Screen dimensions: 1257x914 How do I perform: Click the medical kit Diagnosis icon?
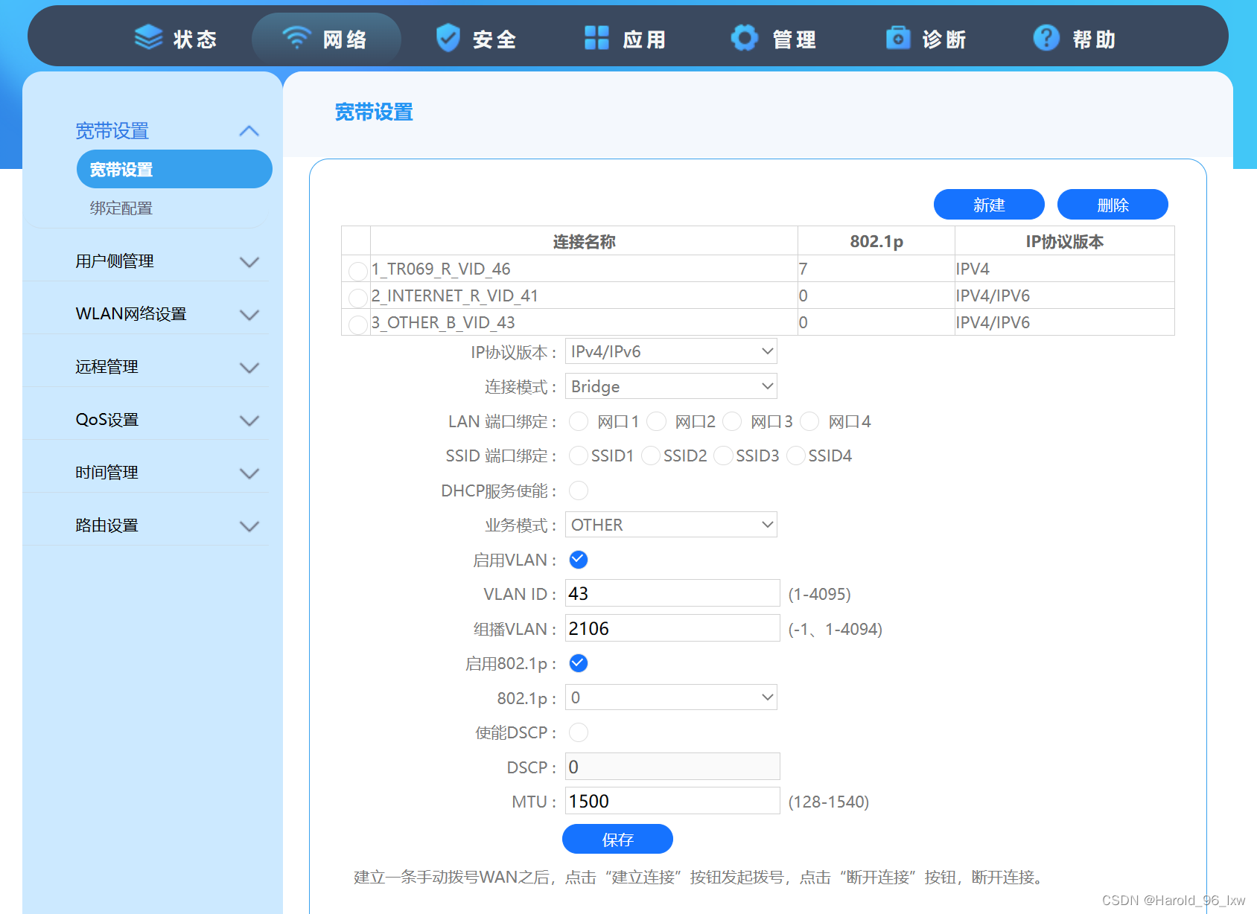coord(897,37)
